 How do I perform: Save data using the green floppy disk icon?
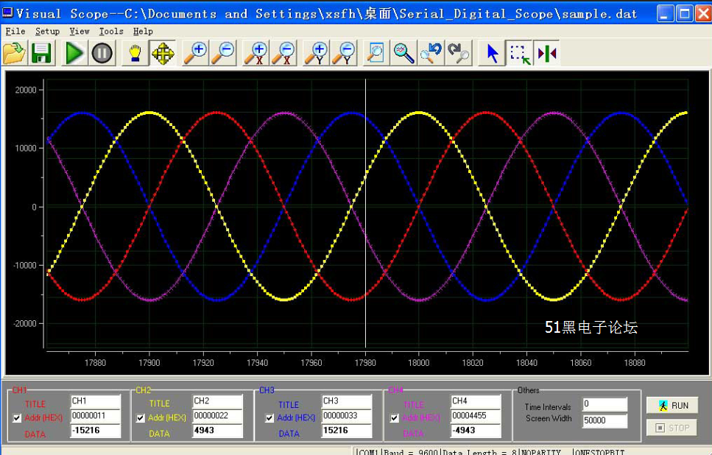point(41,53)
